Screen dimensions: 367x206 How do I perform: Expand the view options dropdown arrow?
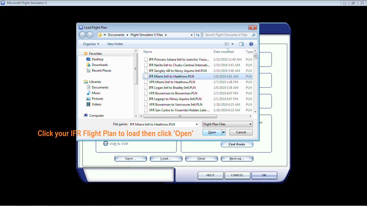tap(232, 44)
